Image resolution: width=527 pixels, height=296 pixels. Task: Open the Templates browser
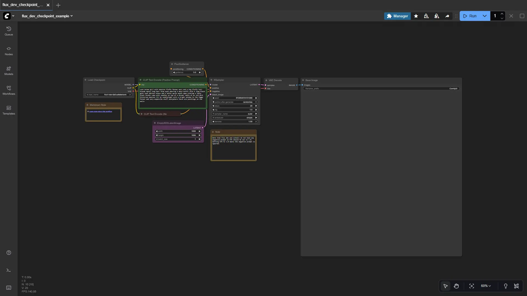pyautogui.click(x=9, y=110)
